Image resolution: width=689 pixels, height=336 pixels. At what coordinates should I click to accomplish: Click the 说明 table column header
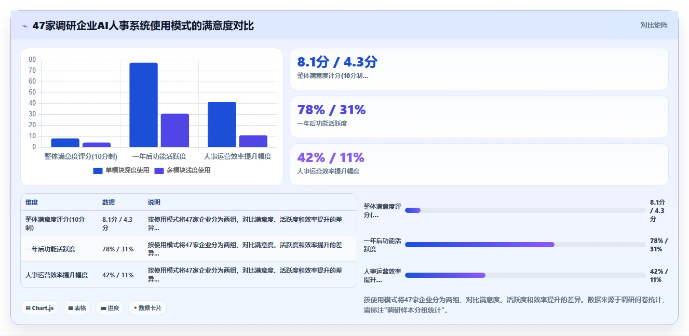tap(154, 203)
